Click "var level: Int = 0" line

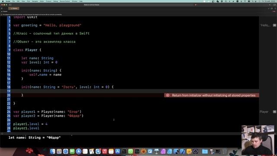39,62
